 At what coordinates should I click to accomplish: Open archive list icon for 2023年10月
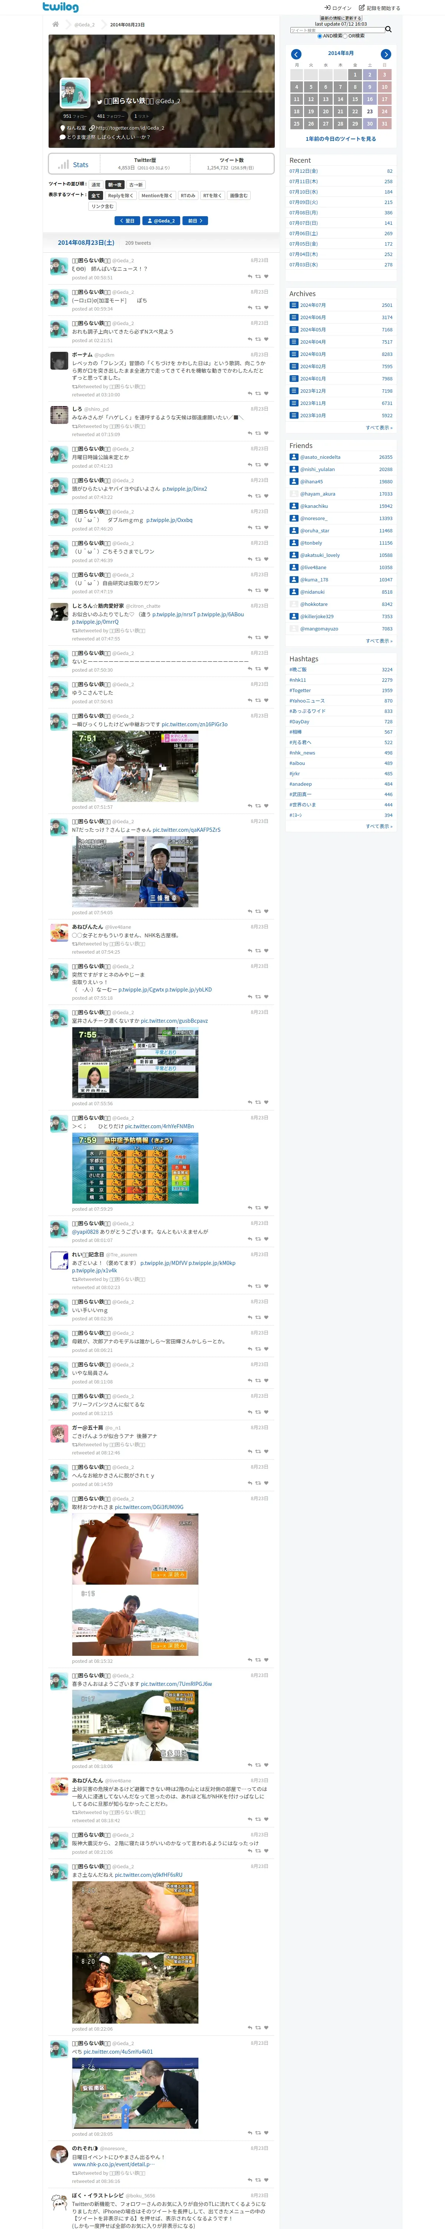(294, 415)
